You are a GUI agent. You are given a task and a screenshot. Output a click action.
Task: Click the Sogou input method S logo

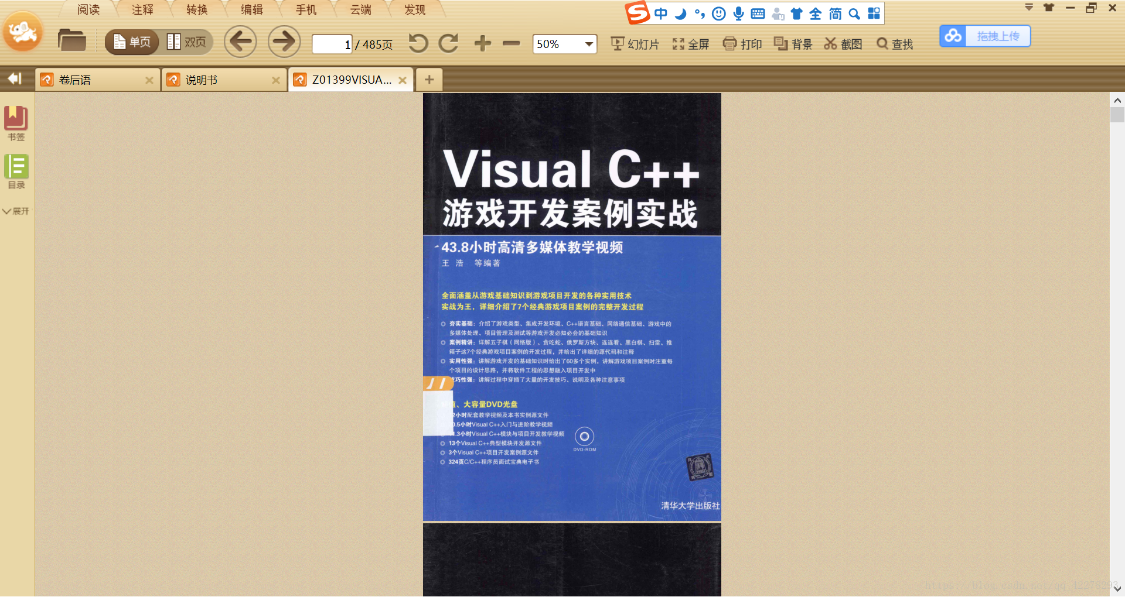click(x=638, y=13)
